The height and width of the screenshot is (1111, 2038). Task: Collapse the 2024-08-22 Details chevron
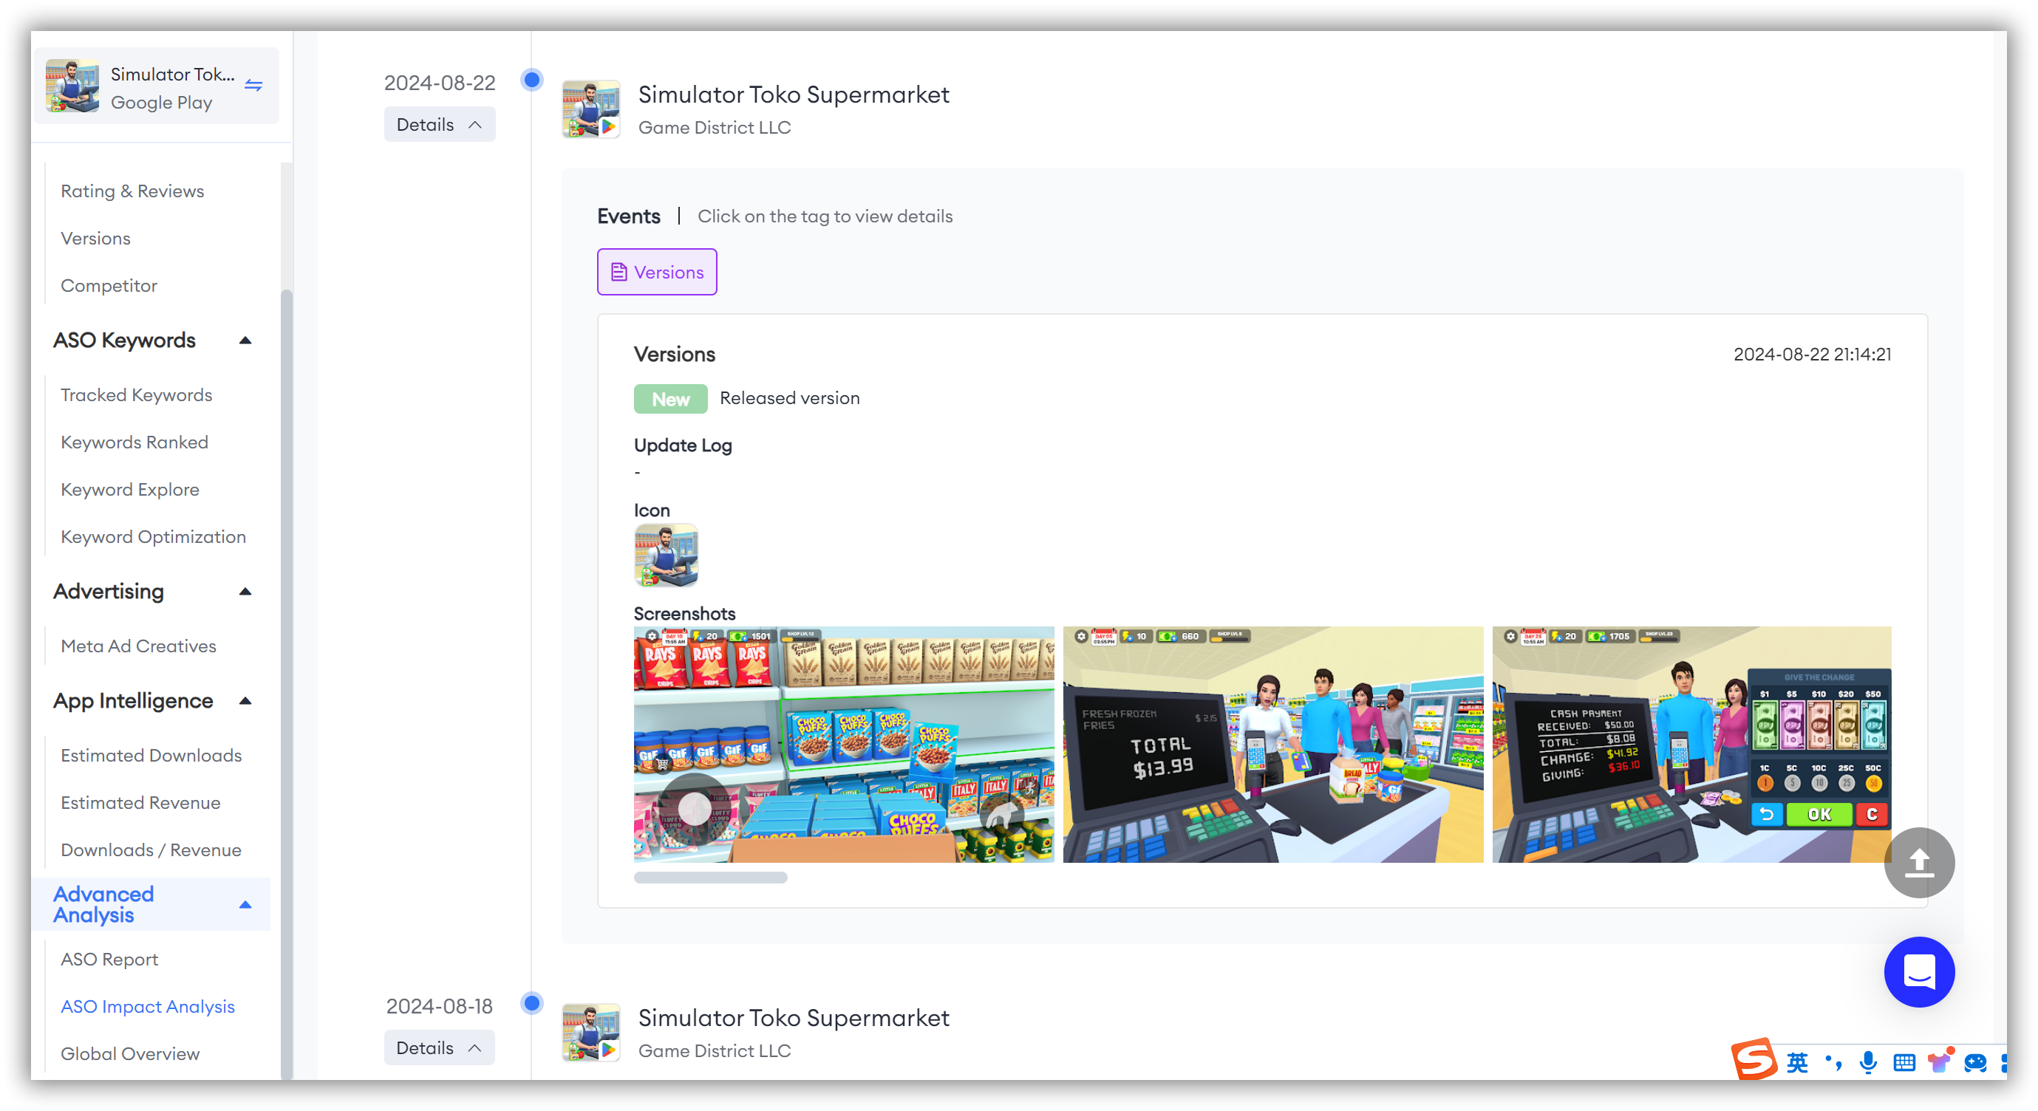pyautogui.click(x=477, y=125)
